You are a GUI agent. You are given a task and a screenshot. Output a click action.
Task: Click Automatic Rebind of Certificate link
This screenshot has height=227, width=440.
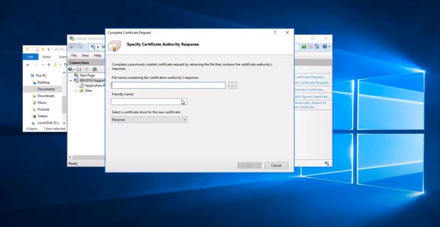(310, 105)
